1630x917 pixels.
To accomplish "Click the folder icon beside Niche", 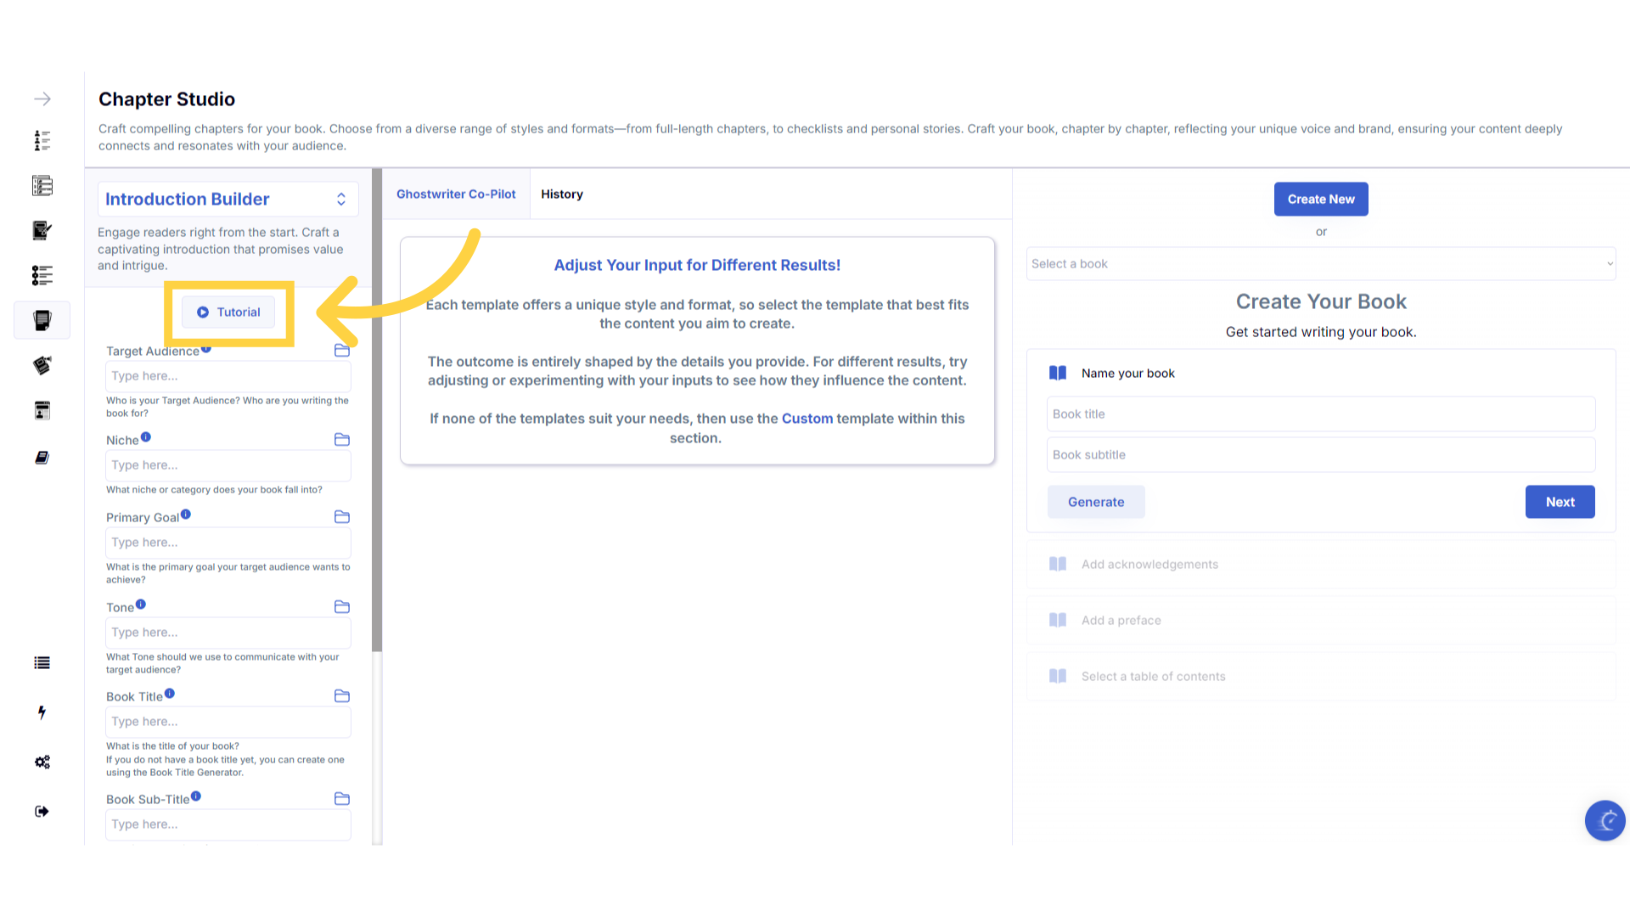I will click(x=342, y=440).
